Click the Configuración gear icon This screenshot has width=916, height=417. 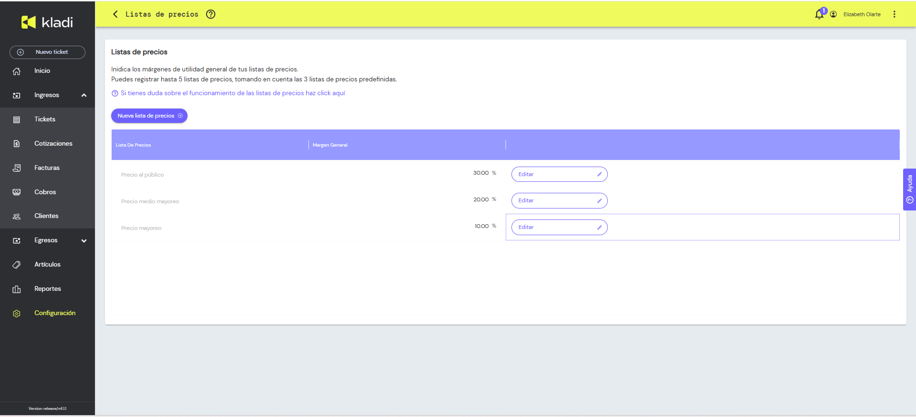17,313
